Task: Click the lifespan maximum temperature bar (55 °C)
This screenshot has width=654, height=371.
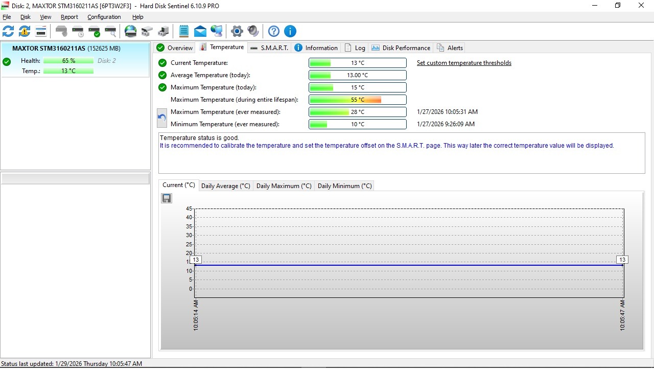Action: [357, 100]
